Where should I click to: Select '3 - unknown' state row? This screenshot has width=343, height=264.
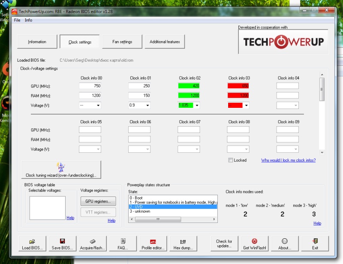[173, 211]
